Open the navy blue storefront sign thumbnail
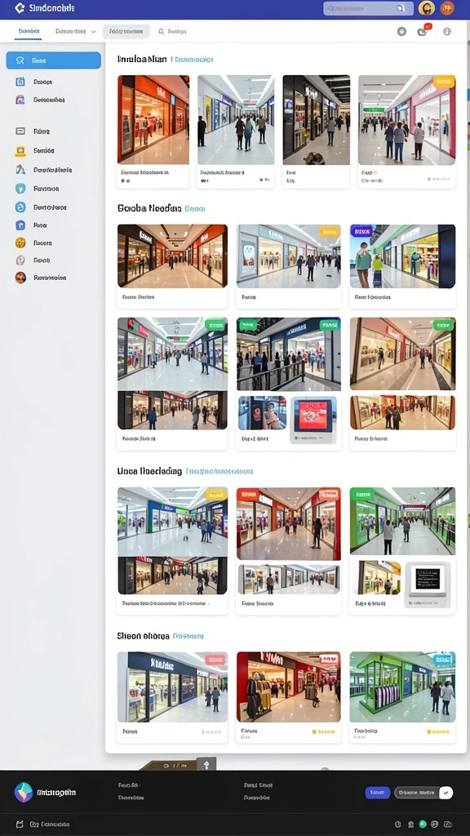Viewport: 470px width, 836px height. 173,687
